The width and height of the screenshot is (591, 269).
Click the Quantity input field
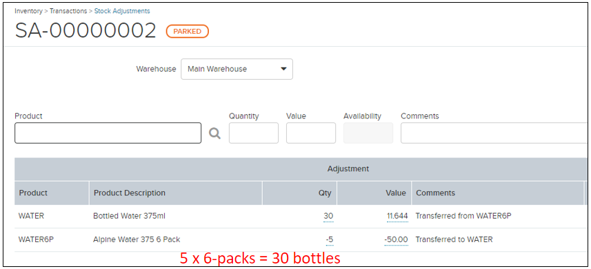pos(254,133)
